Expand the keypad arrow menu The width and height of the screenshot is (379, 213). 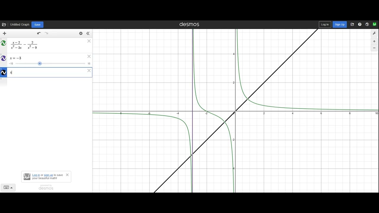coord(12,188)
